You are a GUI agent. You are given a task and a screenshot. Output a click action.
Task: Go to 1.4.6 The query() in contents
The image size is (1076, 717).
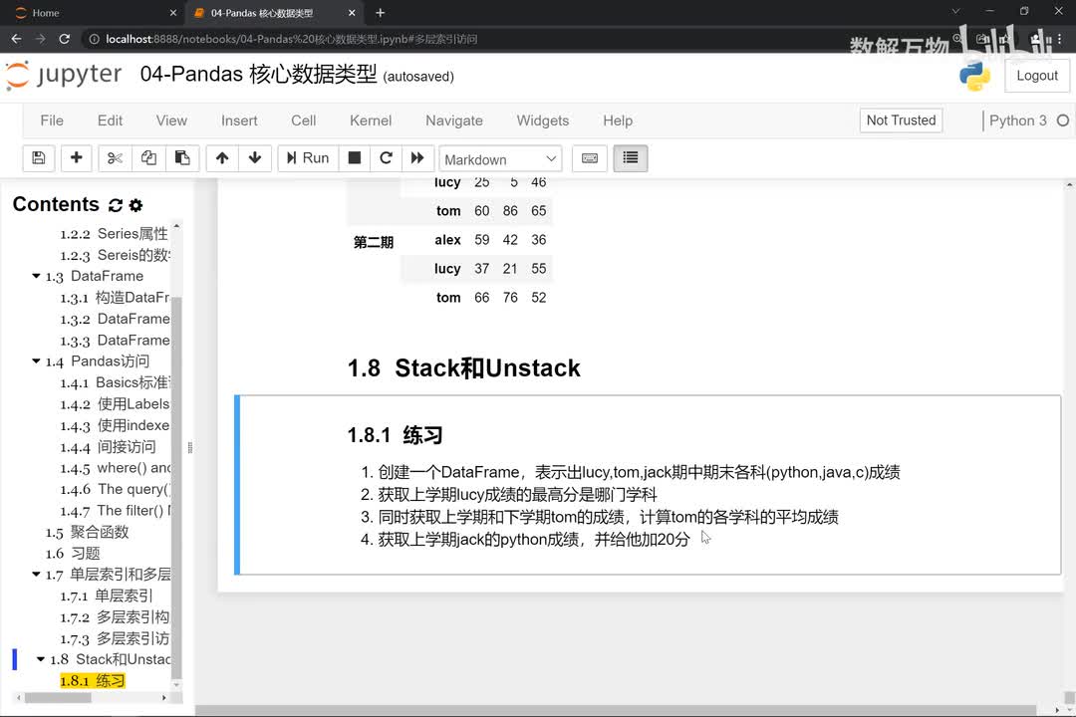(116, 489)
